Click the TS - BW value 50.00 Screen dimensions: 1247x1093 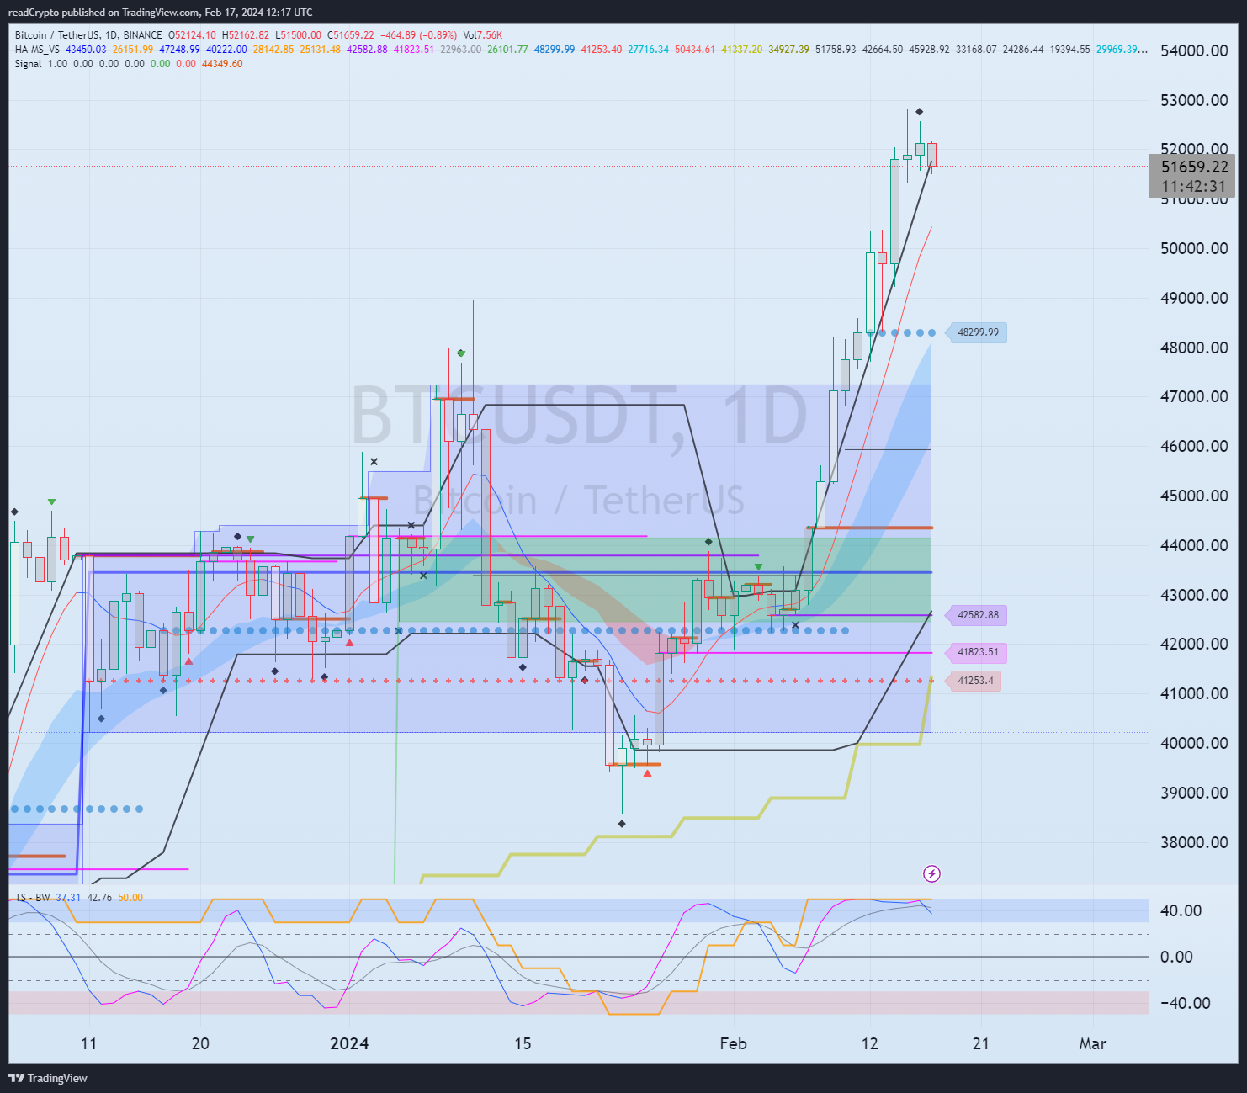click(130, 898)
